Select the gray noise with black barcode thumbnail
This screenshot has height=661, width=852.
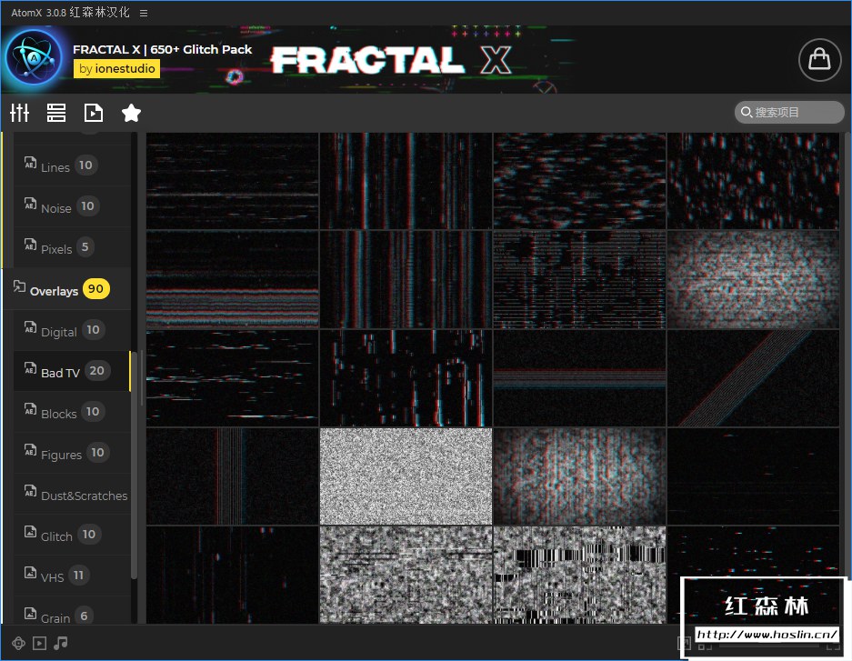(579, 575)
